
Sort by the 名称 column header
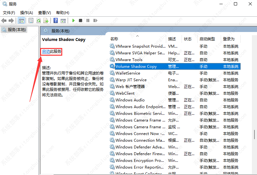pos(114,39)
